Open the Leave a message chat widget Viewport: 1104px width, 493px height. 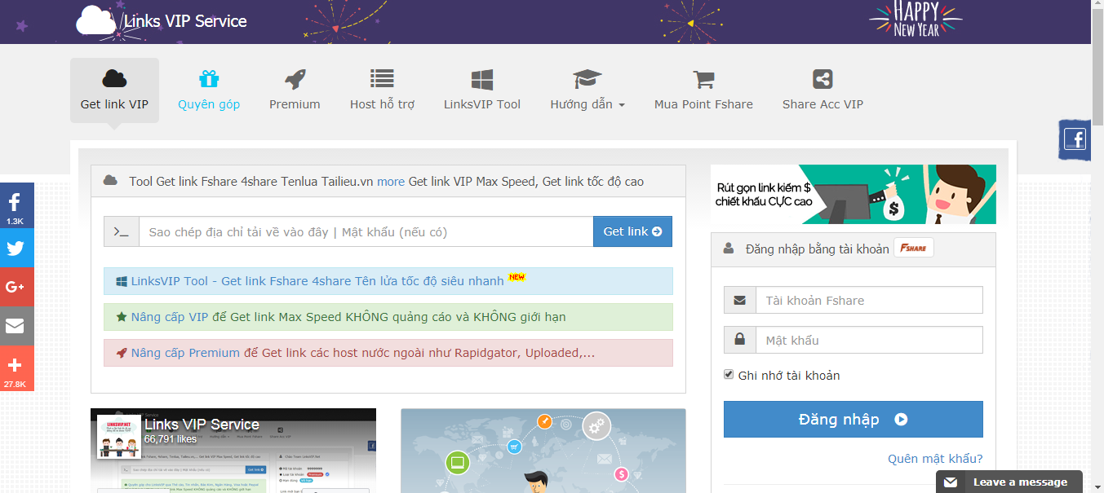(1009, 482)
